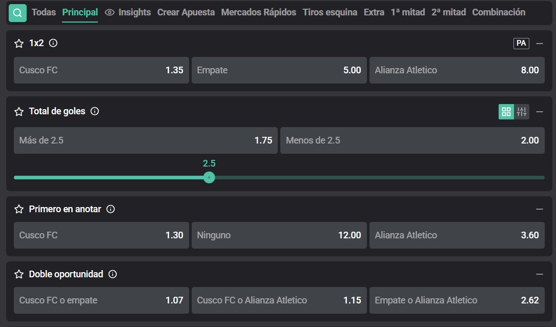
Task: Show info for Doble oportunidad
Action: 112,274
